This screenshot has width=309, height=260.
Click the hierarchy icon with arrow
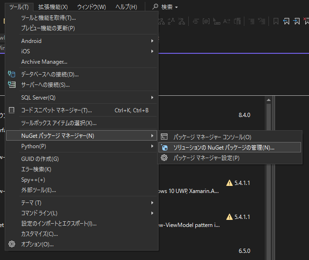click(171, 21)
